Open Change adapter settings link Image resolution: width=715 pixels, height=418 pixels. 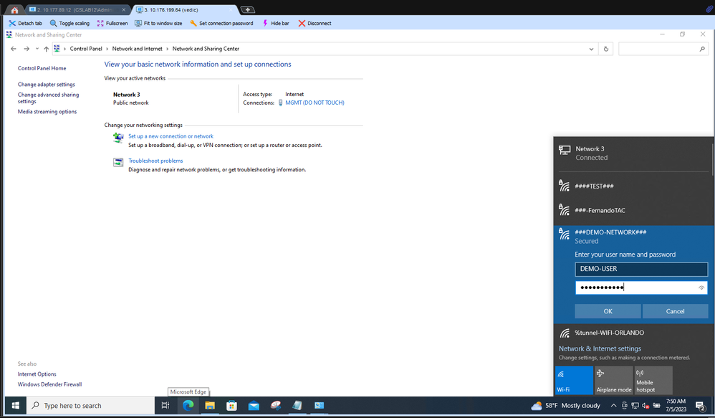[46, 85]
